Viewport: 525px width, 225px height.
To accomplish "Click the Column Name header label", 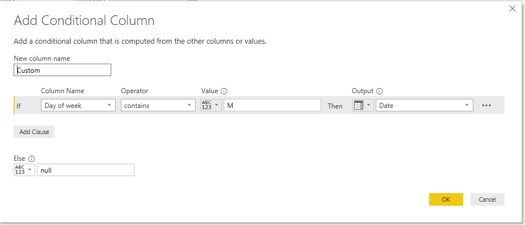I will coord(62,91).
